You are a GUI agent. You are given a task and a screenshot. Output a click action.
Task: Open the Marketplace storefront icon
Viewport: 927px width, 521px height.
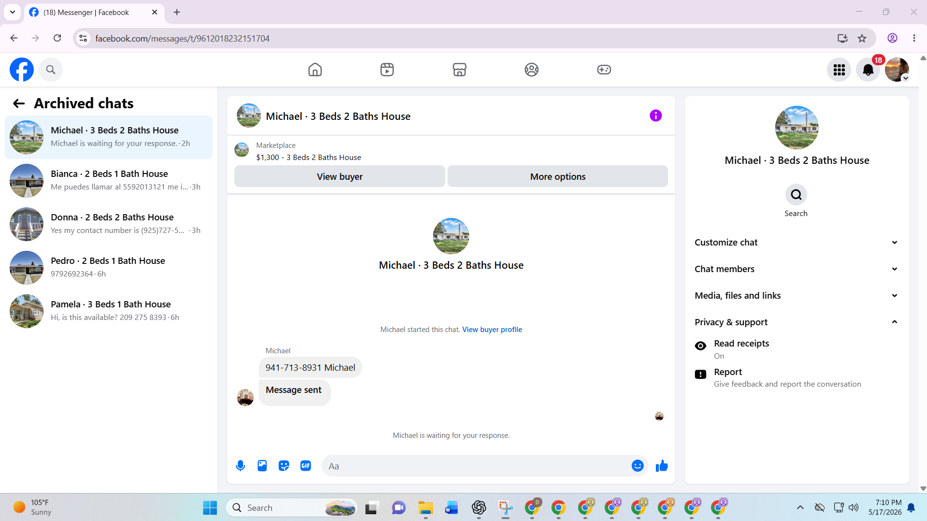pyautogui.click(x=460, y=70)
